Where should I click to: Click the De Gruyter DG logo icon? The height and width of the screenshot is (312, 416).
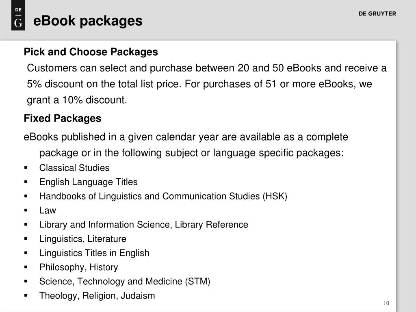[x=18, y=15]
